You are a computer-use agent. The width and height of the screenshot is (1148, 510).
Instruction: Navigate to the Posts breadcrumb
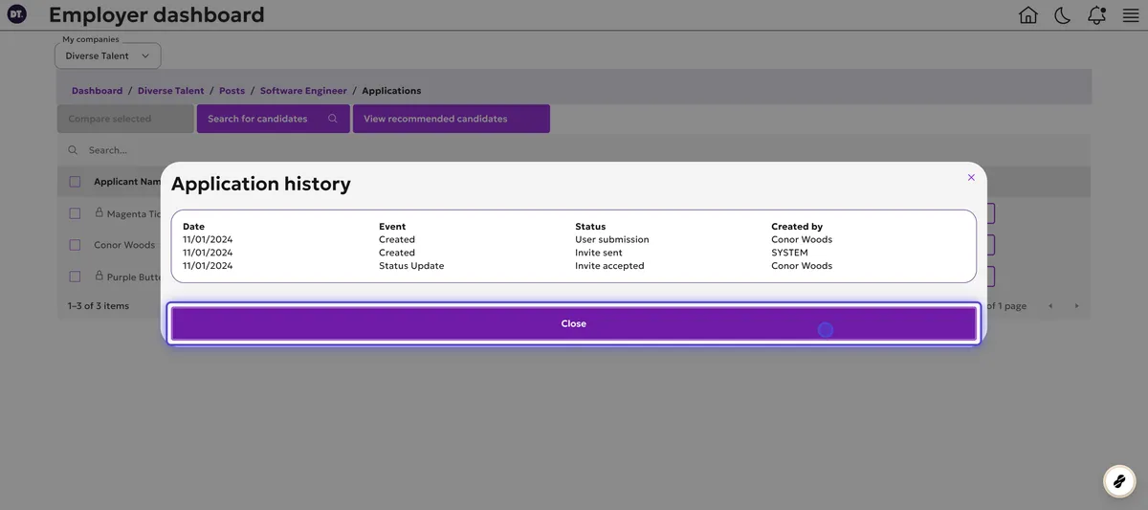(x=232, y=91)
